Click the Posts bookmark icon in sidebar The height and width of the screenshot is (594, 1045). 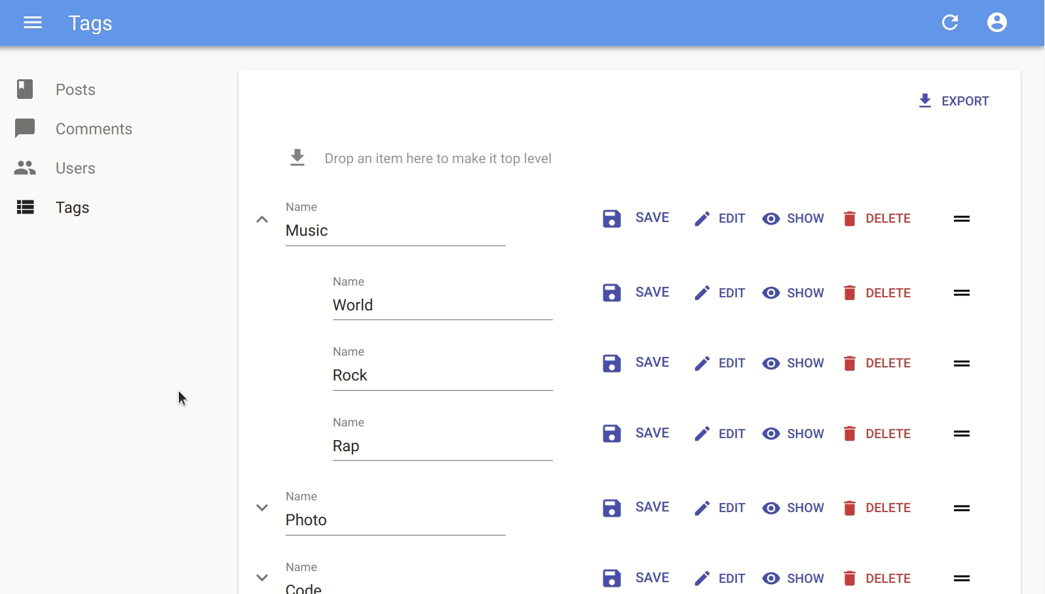(25, 89)
